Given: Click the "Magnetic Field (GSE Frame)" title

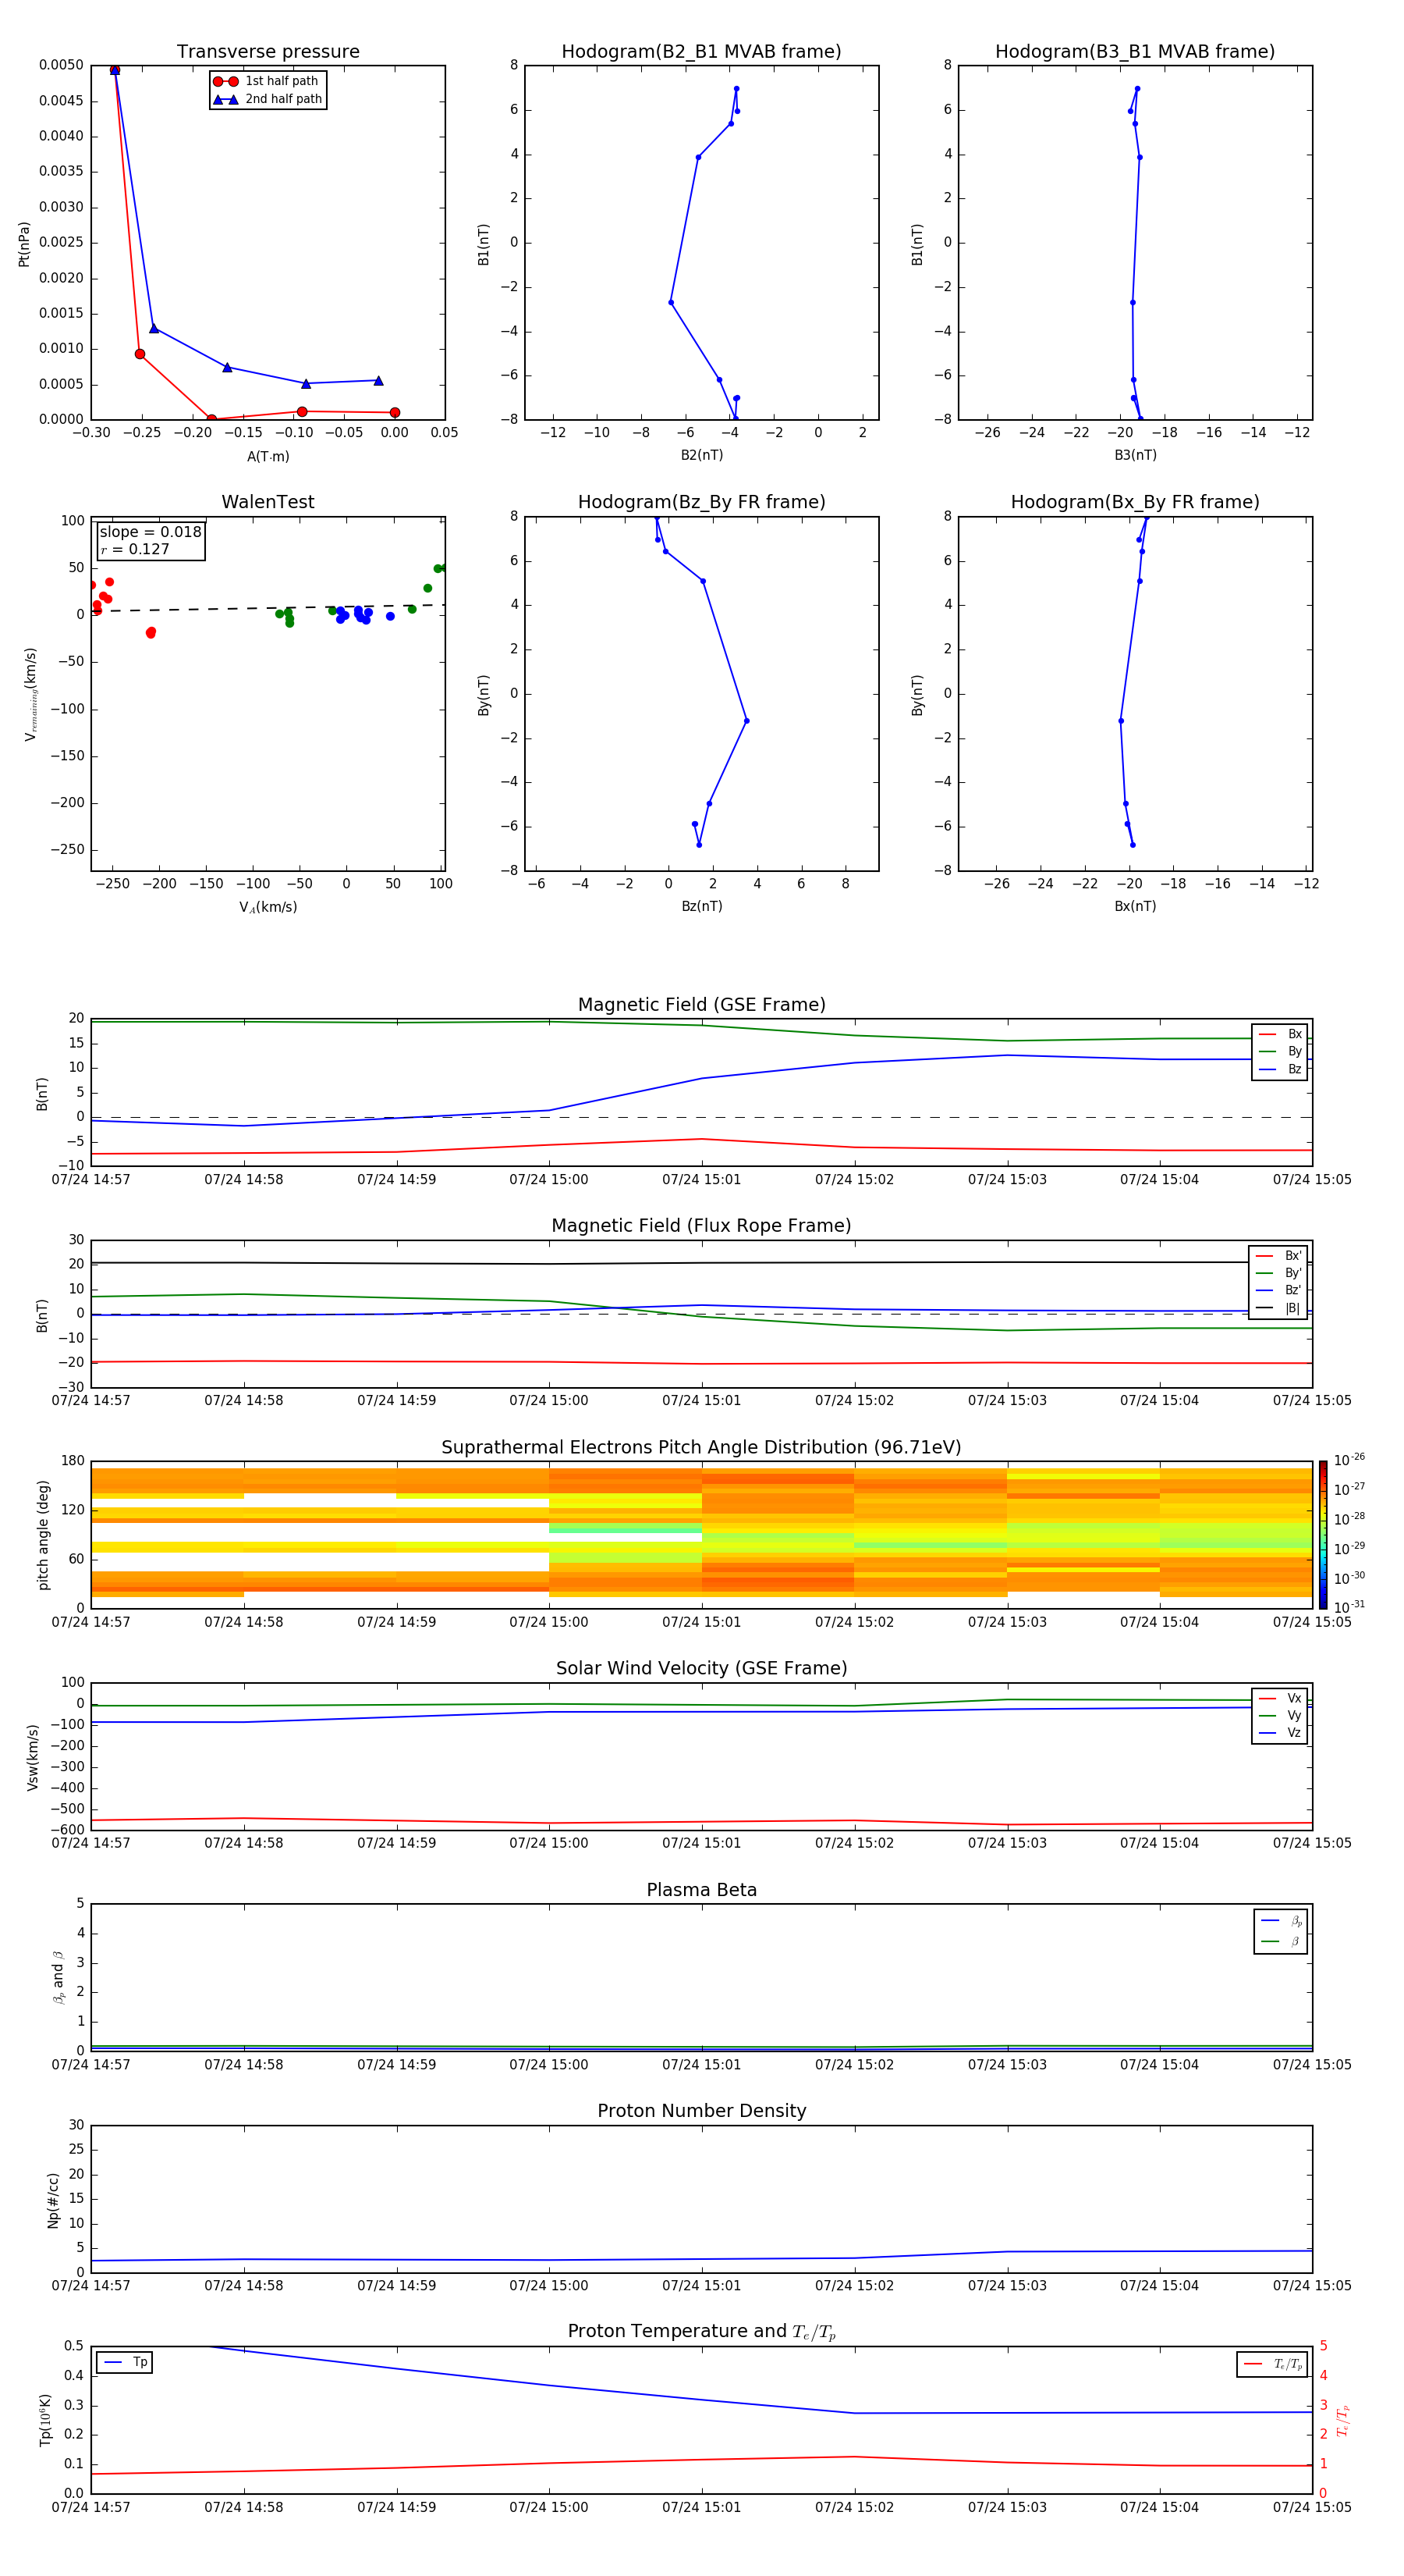Looking at the screenshot, I should tap(701, 1005).
